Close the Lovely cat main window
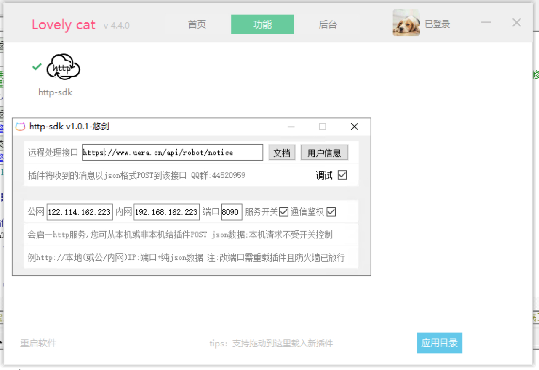 (x=517, y=23)
